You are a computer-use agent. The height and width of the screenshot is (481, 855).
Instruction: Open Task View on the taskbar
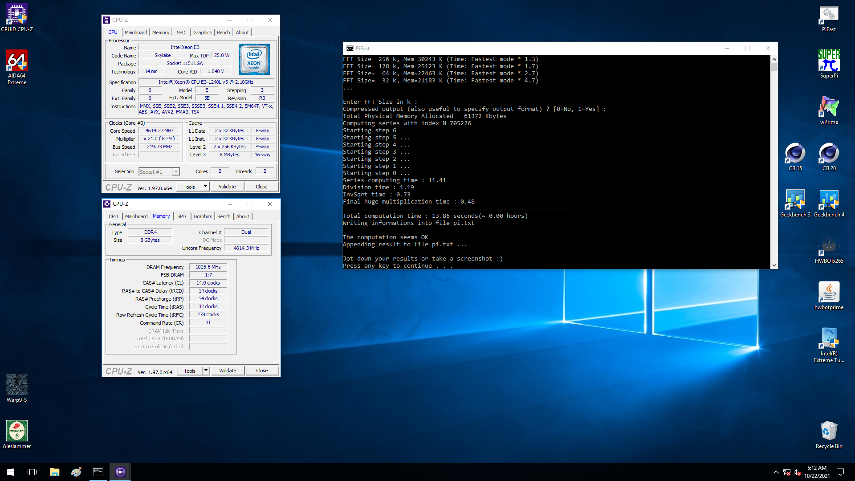pyautogui.click(x=32, y=472)
